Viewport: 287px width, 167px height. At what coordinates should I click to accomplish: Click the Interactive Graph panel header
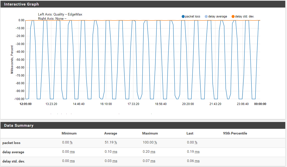pyautogui.click(x=22, y=4)
